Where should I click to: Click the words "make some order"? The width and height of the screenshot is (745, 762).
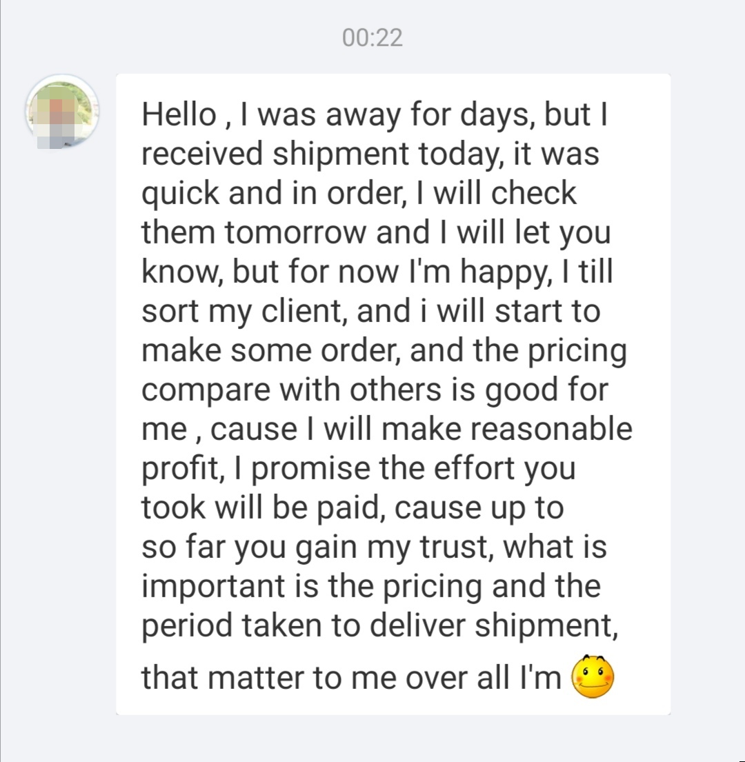pyautogui.click(x=266, y=351)
